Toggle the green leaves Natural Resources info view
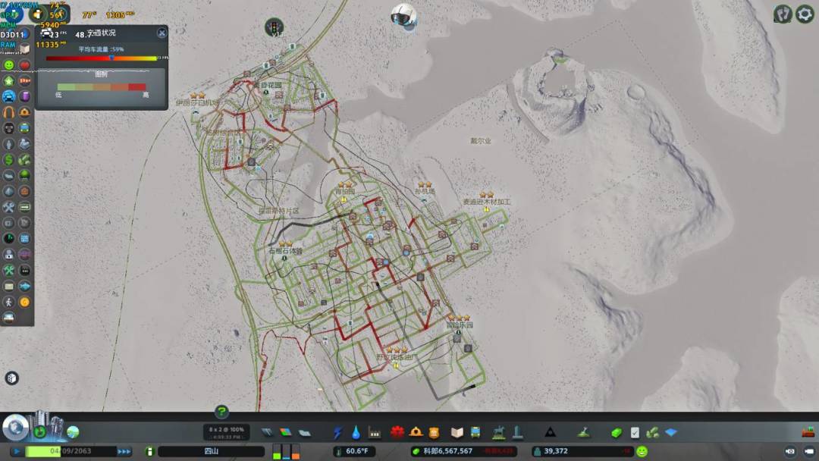Image resolution: width=819 pixels, height=461 pixels. coord(24,160)
